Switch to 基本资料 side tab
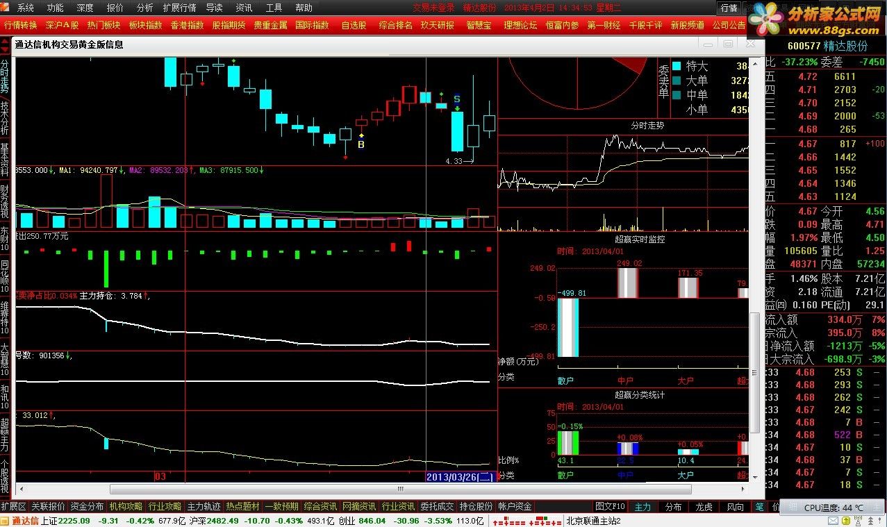Screen dimensions: 887x527 click(5, 160)
